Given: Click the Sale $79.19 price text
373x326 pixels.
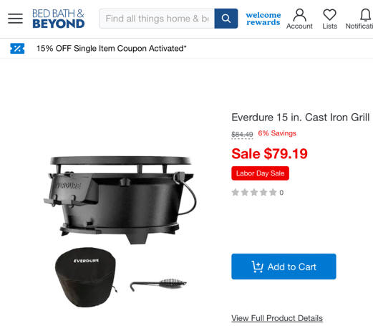Looking at the screenshot, I should pyautogui.click(x=269, y=153).
